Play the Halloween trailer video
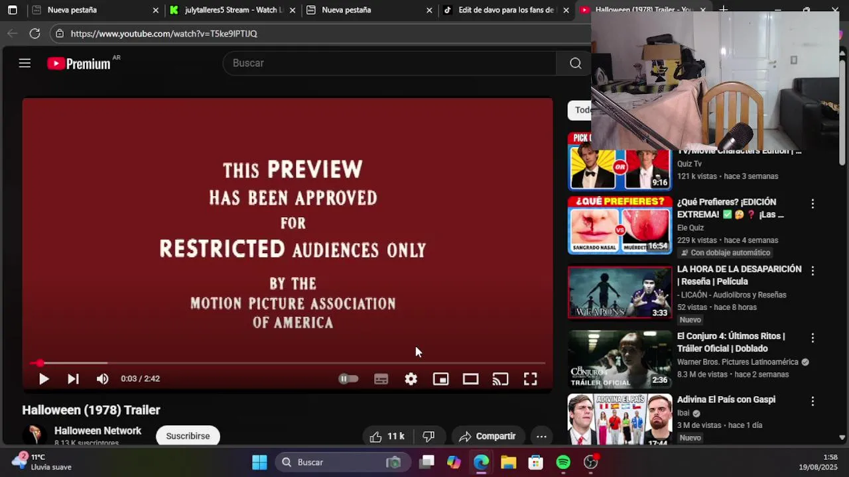Screen dimensions: 849x477 (44, 379)
